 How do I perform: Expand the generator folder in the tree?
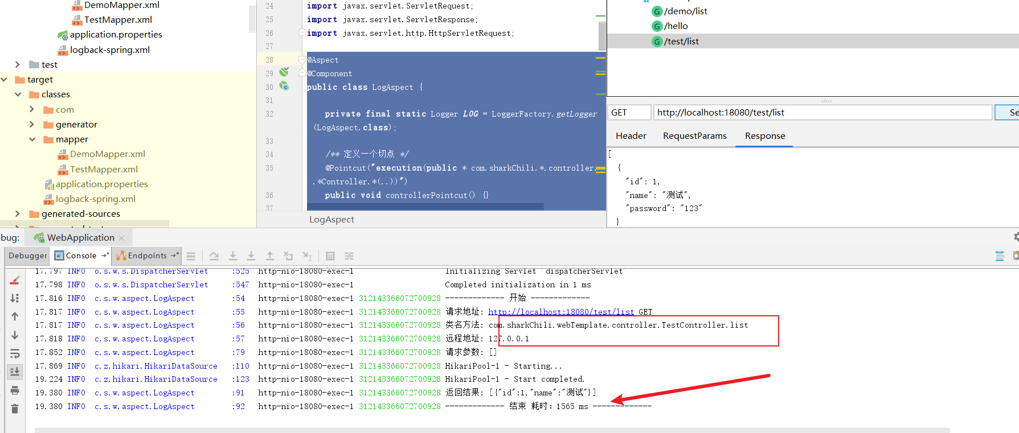pyautogui.click(x=32, y=124)
